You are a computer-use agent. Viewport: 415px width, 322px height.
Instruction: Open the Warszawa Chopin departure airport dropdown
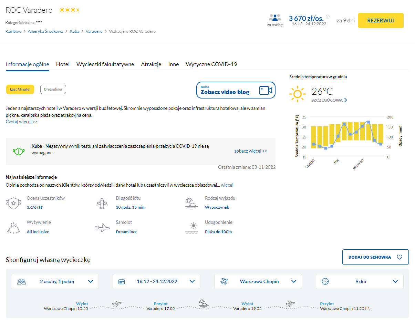pos(258,281)
